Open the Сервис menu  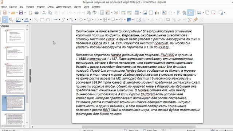pos(77,7)
